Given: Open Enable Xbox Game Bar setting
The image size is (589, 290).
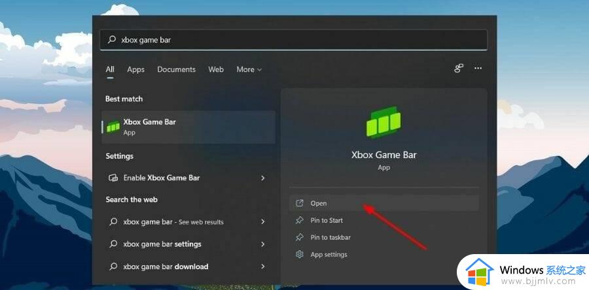Looking at the screenshot, I should 188,178.
